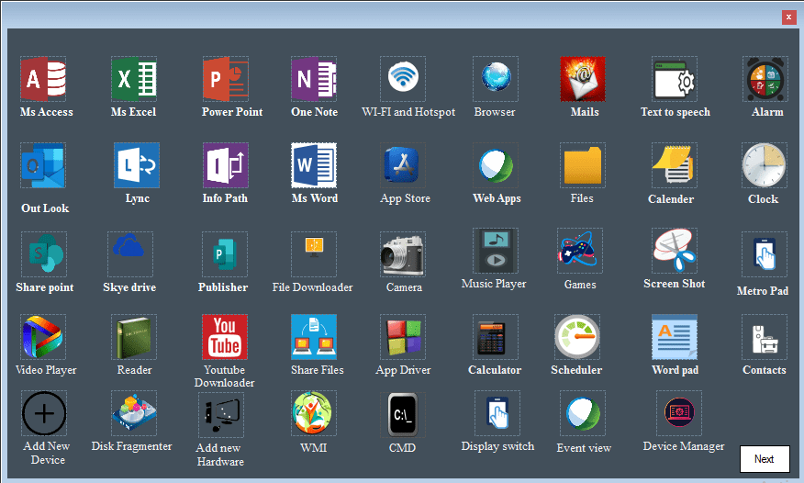804x483 pixels.
Task: Open the Disk Fragmenter tool
Action: [x=134, y=413]
